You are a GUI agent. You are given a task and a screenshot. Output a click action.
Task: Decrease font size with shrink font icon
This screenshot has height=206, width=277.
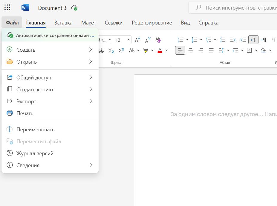point(148,40)
